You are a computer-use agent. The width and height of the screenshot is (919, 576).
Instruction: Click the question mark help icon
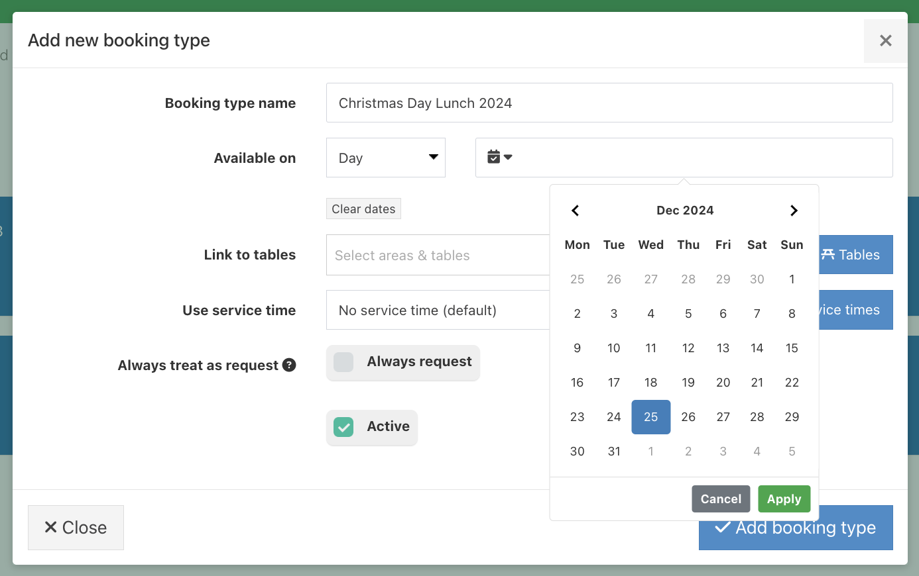(289, 365)
